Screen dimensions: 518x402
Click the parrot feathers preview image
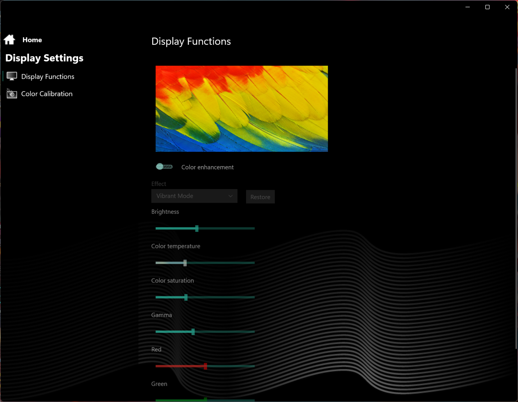tap(242, 109)
